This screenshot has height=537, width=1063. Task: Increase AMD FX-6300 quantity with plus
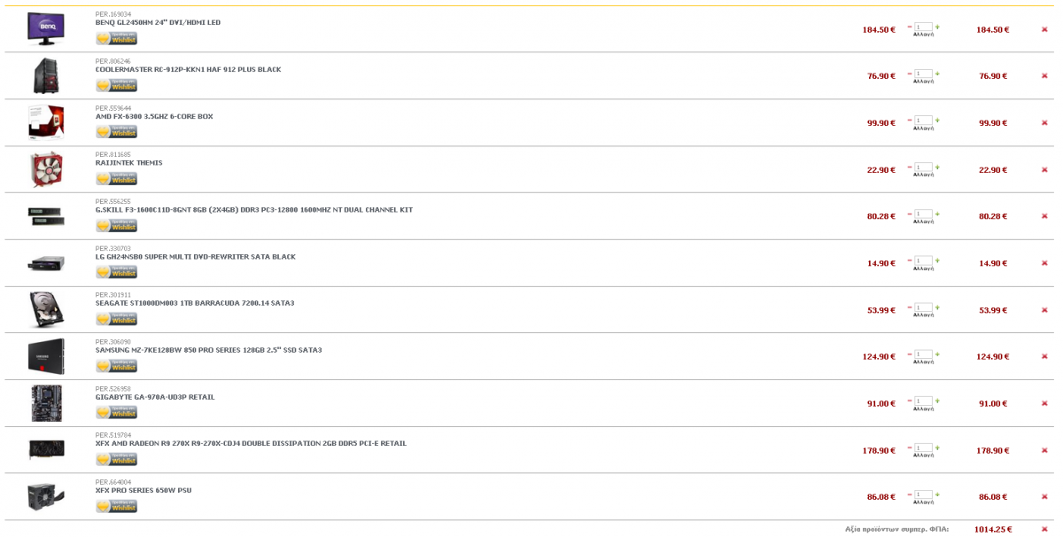click(x=937, y=121)
